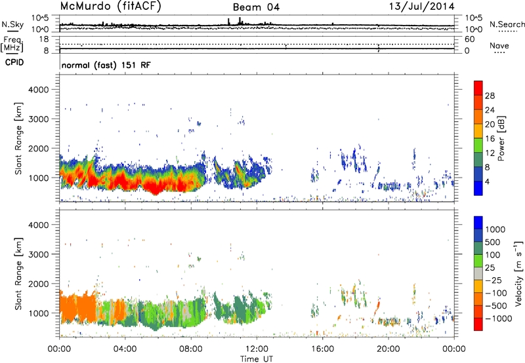Pick the gray −25 to 25 Velocity segment

pyautogui.click(x=478, y=273)
